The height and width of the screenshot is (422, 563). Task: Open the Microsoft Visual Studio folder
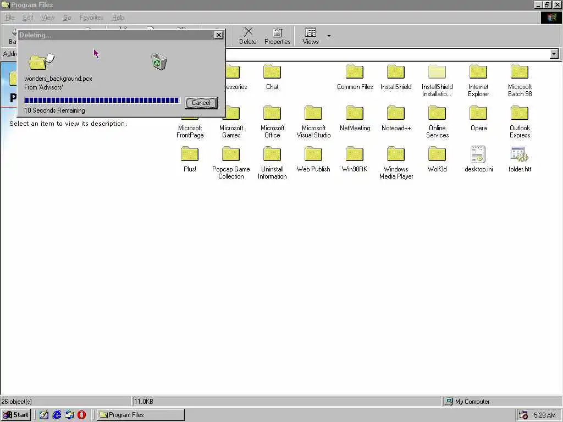point(313,121)
